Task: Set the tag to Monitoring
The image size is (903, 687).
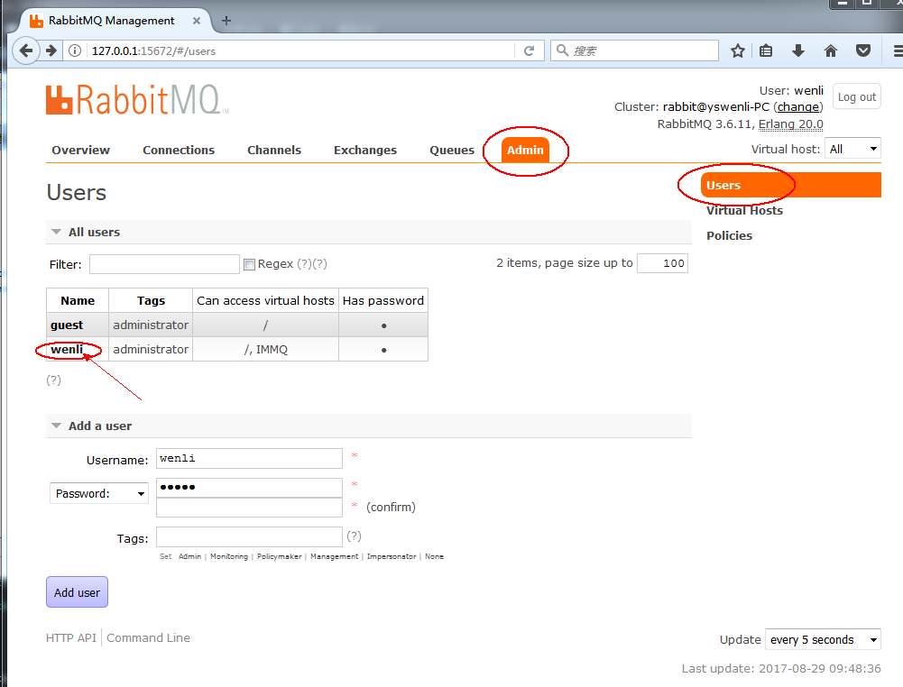Action: click(x=228, y=556)
